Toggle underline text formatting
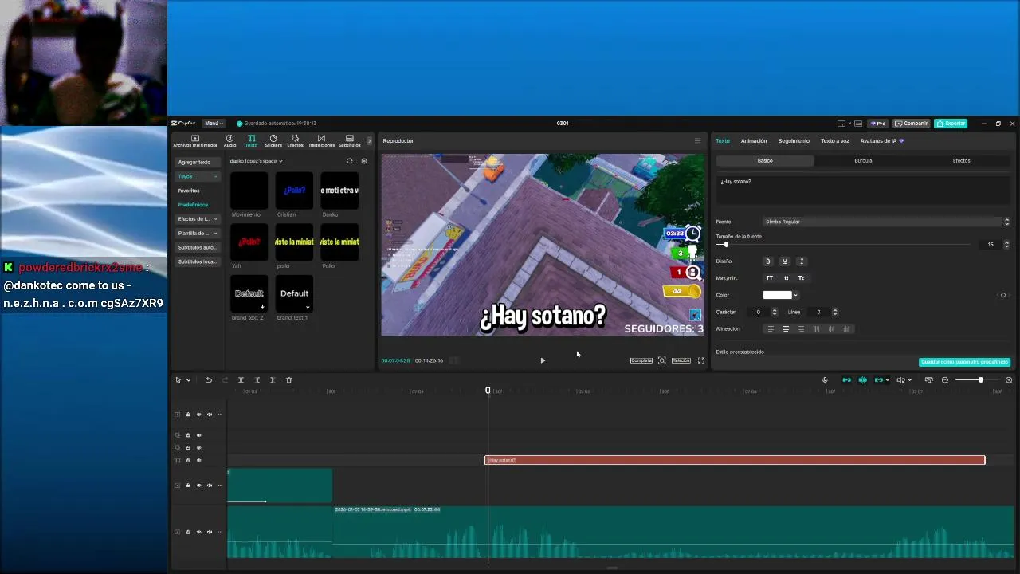 pyautogui.click(x=785, y=261)
